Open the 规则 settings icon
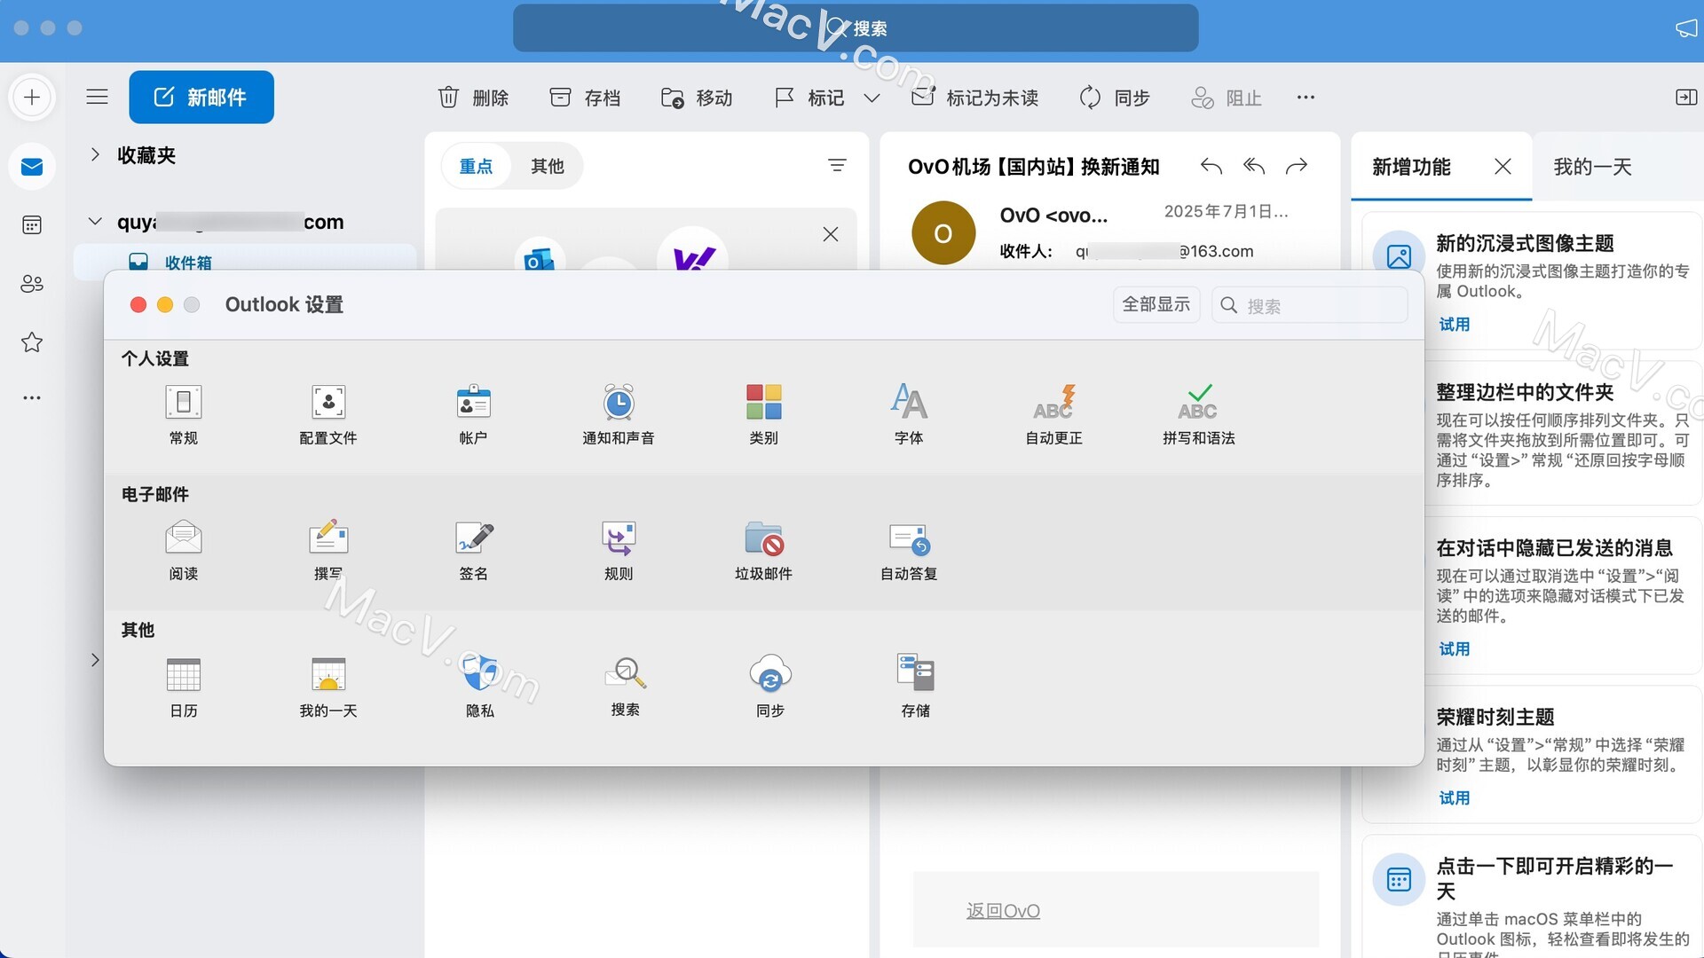 pyautogui.click(x=618, y=548)
